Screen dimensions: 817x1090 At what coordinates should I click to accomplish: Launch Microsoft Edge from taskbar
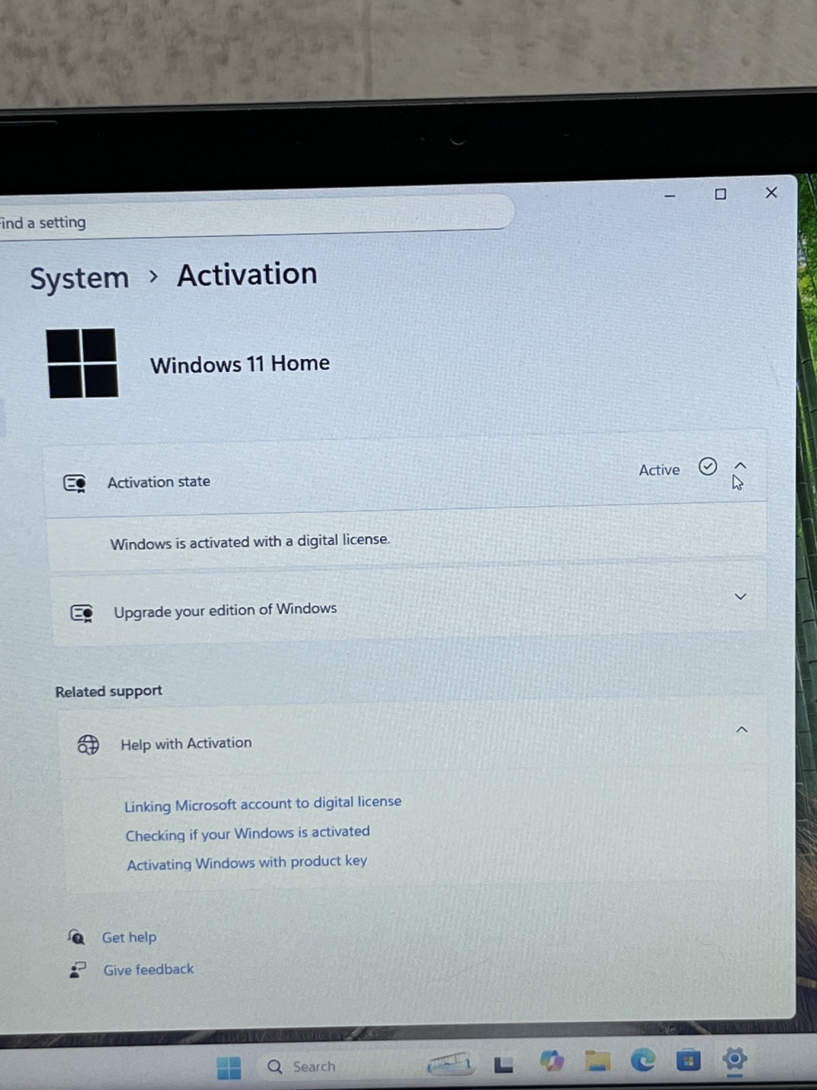coord(643,1060)
